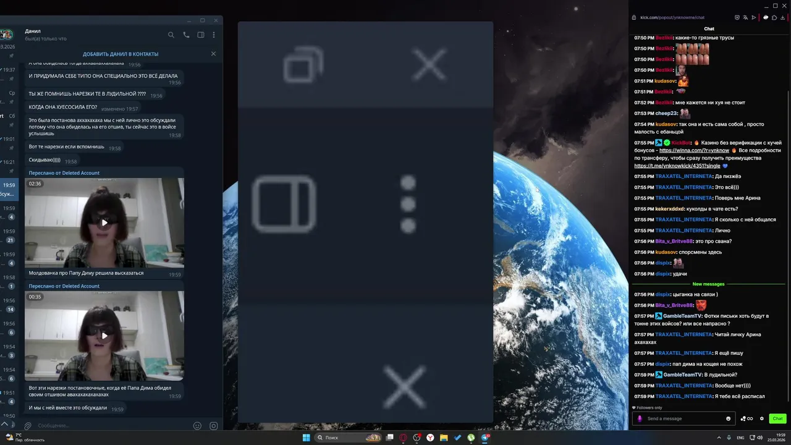The image size is (791, 445).
Task: Click the taskbar Поиск search box
Action: pyautogui.click(x=349, y=438)
